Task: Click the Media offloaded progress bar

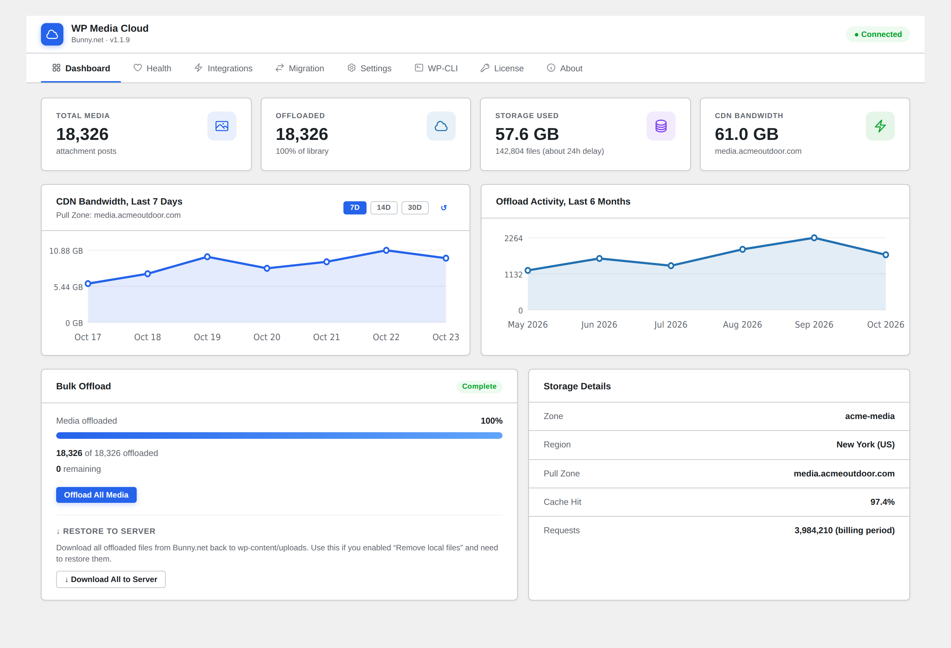Action: tap(279, 436)
